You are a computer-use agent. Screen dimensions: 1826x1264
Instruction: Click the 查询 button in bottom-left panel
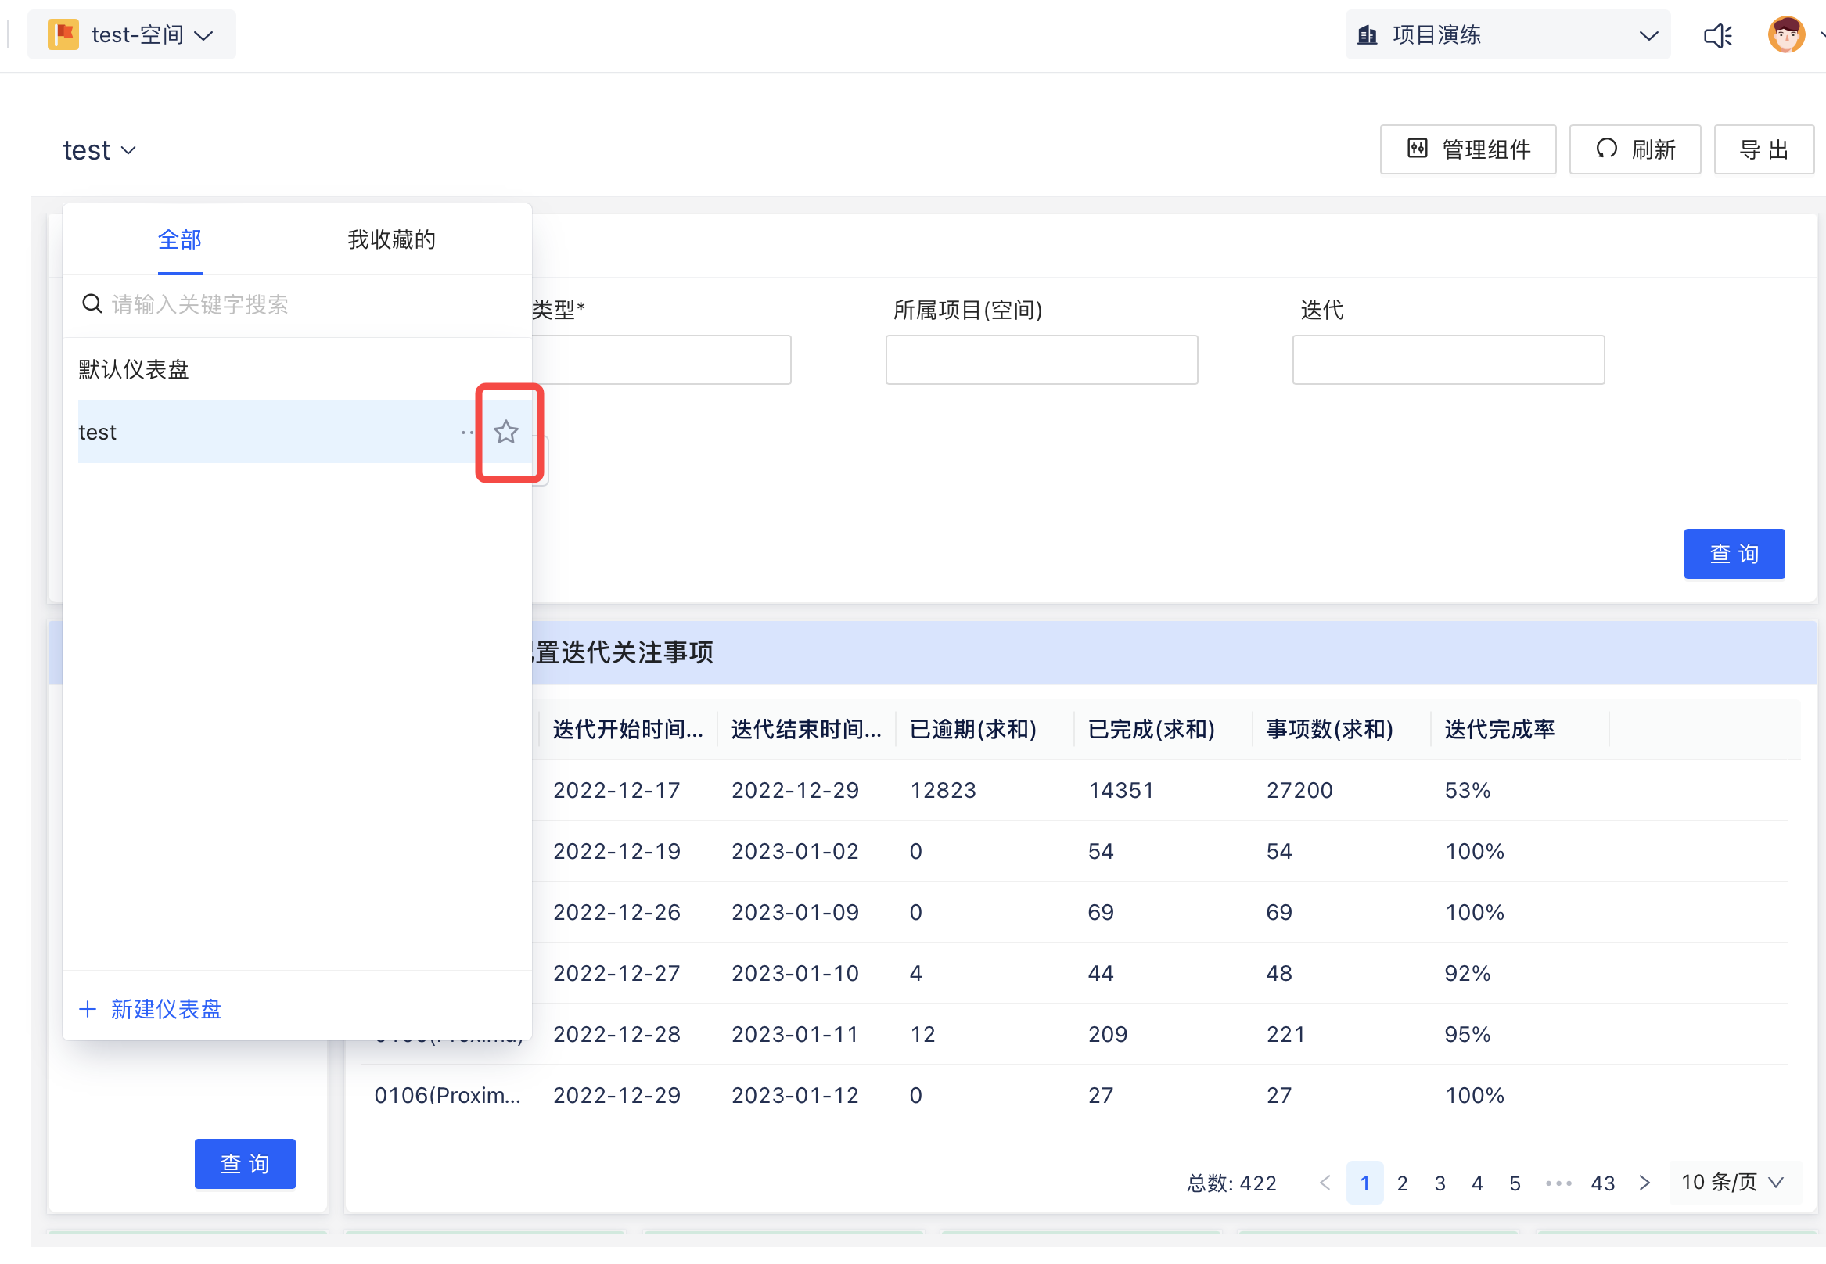[245, 1164]
